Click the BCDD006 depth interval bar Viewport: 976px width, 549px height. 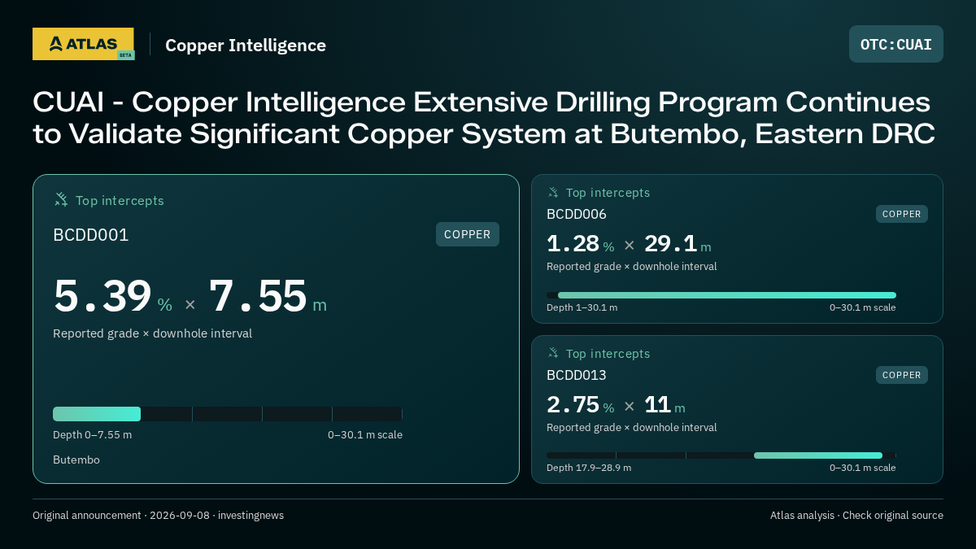(721, 295)
